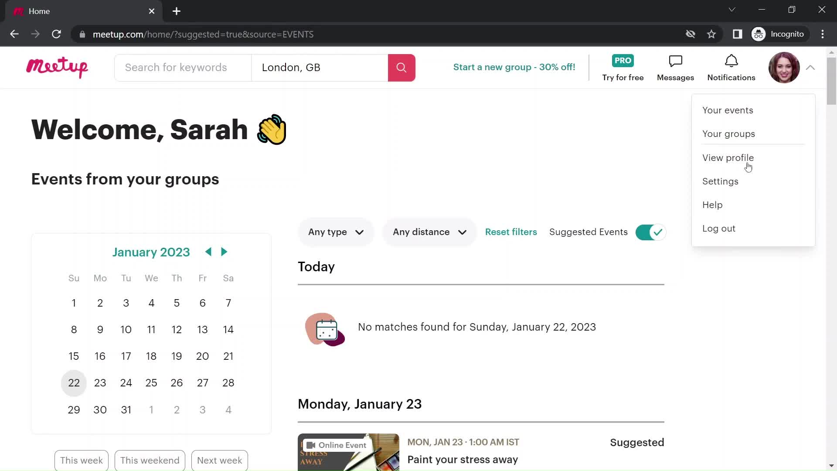This screenshot has width=837, height=471.
Task: Disable the Suggested Events toggle
Action: coord(649,232)
